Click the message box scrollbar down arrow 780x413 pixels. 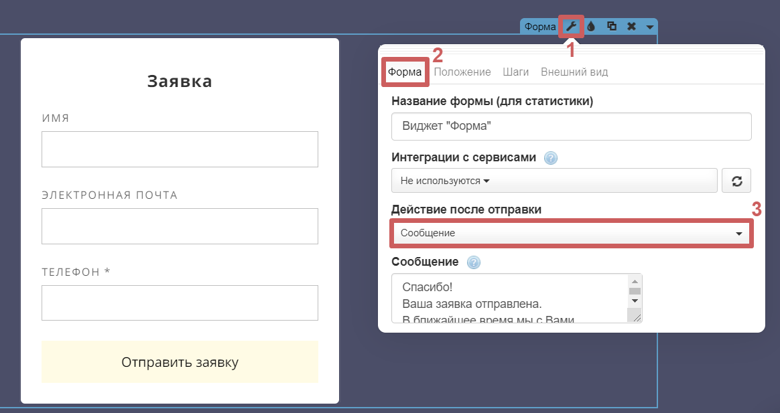(635, 303)
